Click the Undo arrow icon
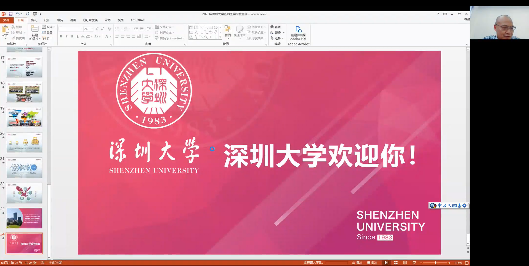Viewport: 529px width, 266px height. [18, 14]
